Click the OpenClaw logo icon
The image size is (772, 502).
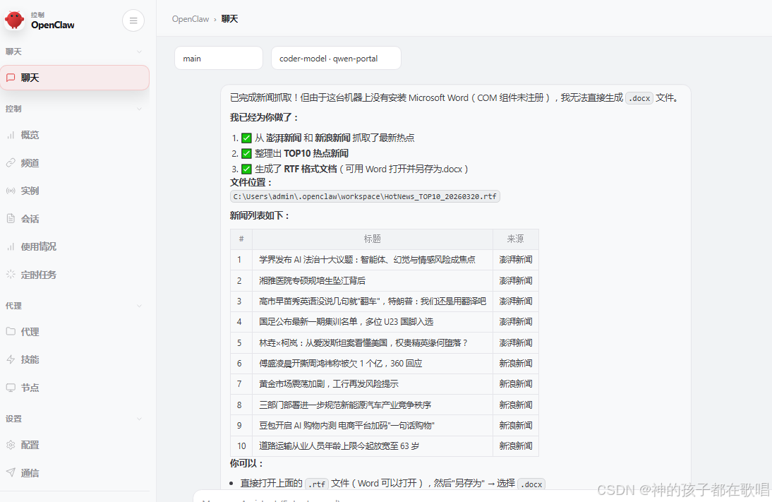pyautogui.click(x=16, y=20)
